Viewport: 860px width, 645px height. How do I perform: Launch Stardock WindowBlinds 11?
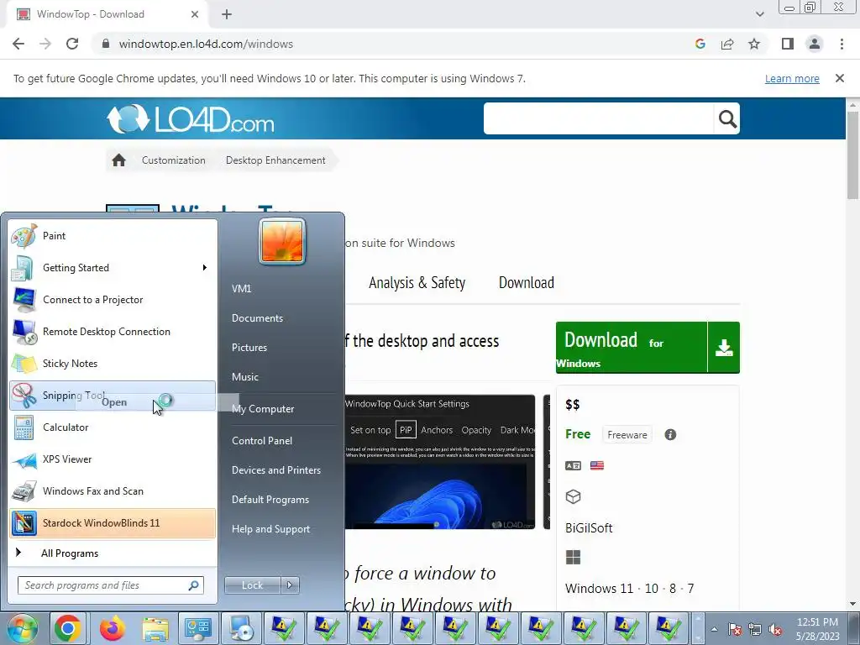[113, 522]
